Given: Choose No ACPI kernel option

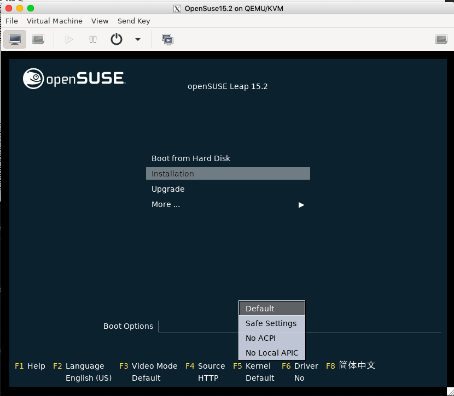Looking at the screenshot, I should pos(272,338).
